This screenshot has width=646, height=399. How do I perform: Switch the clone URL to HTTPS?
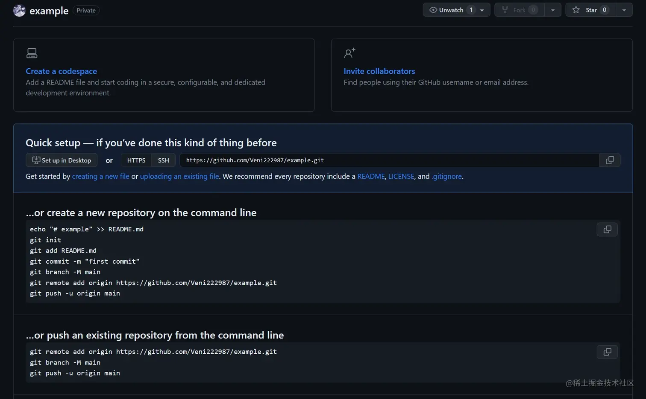point(136,160)
